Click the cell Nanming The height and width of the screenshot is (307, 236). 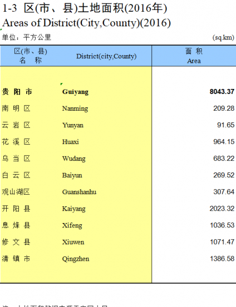(x=75, y=108)
